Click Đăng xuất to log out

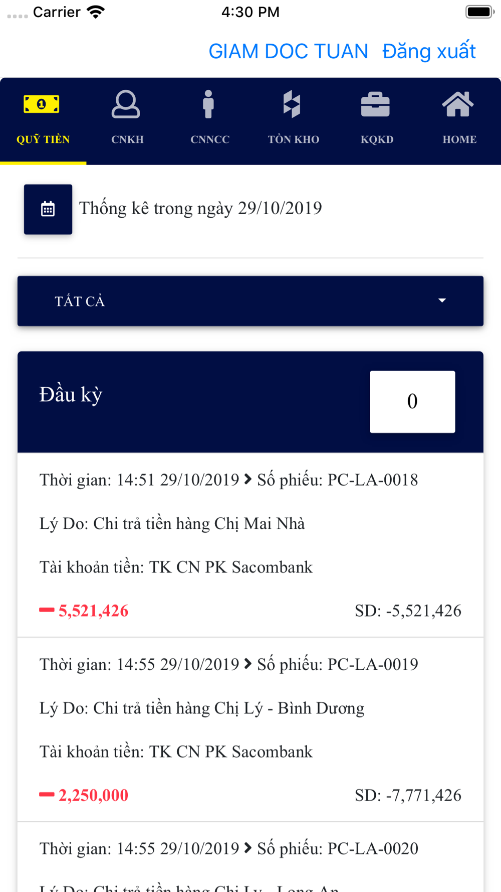coord(429,51)
